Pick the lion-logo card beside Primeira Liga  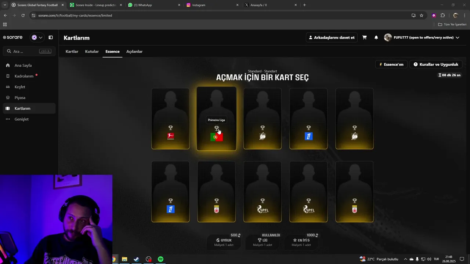pyautogui.click(x=263, y=119)
